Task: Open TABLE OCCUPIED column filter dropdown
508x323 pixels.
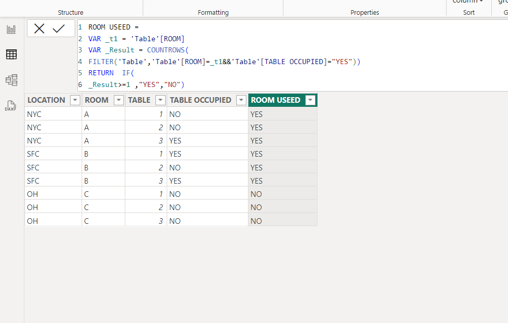Action: tap(241, 100)
